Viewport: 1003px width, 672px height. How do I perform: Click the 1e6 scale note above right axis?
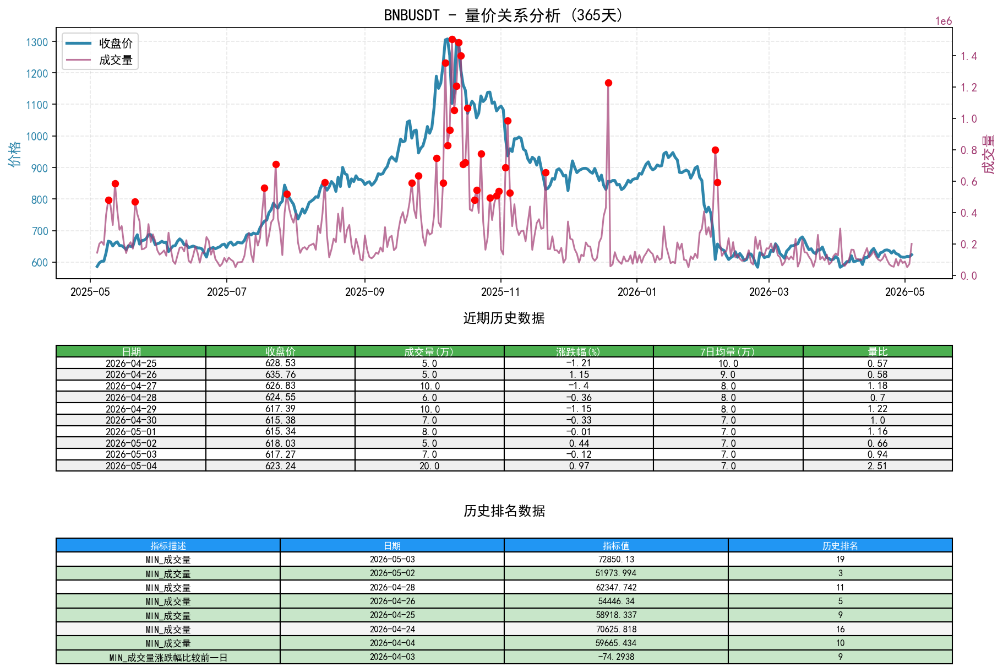pyautogui.click(x=944, y=21)
